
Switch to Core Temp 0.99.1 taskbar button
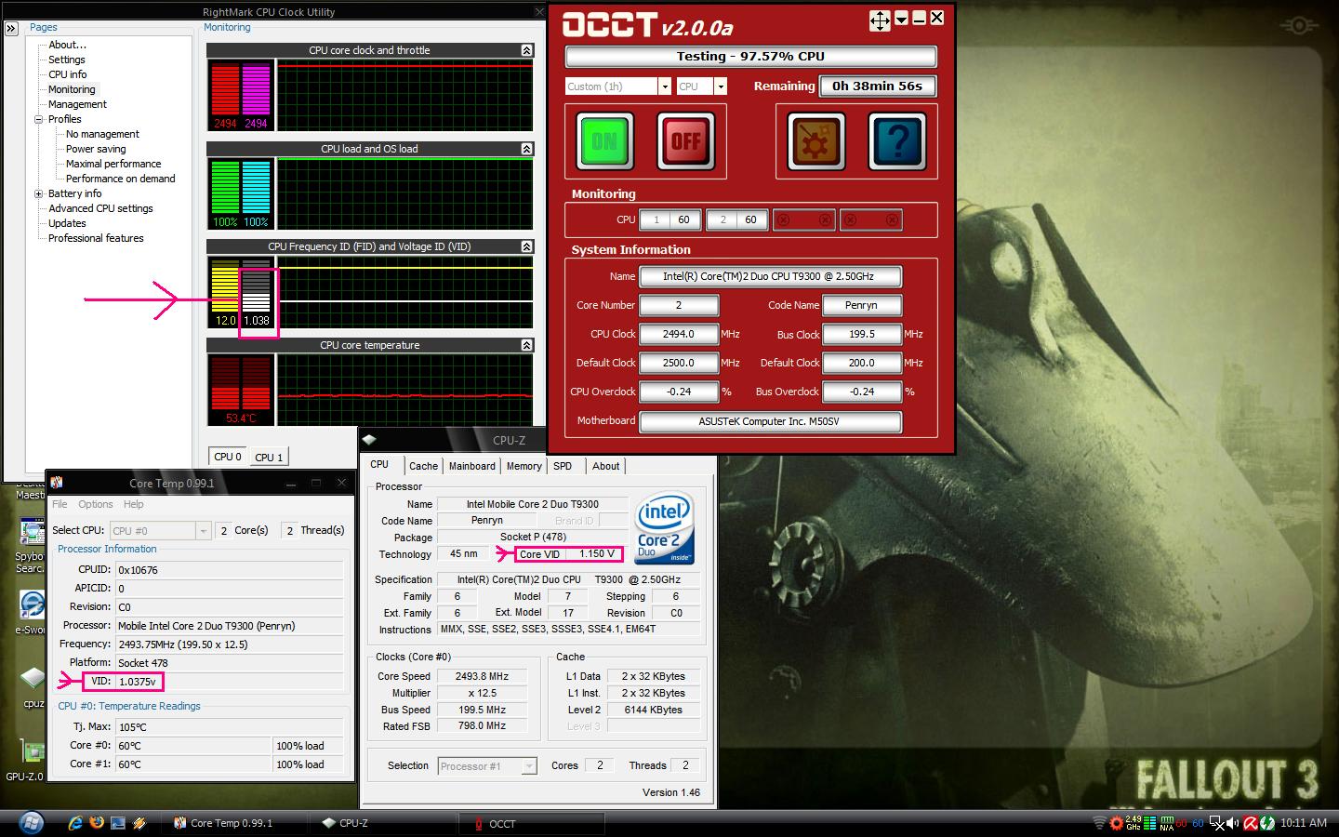pyautogui.click(x=236, y=823)
